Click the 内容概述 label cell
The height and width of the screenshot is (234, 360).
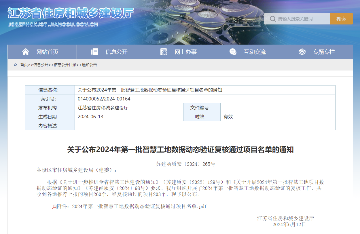50,126
